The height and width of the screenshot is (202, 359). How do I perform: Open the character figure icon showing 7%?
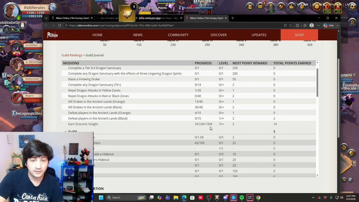click(271, 7)
